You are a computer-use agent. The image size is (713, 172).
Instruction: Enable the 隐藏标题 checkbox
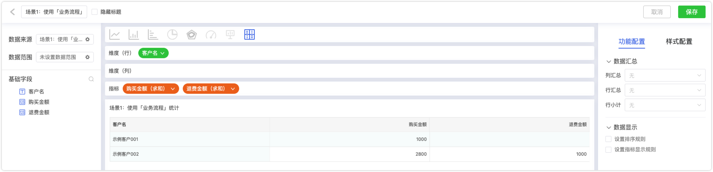pyautogui.click(x=95, y=12)
